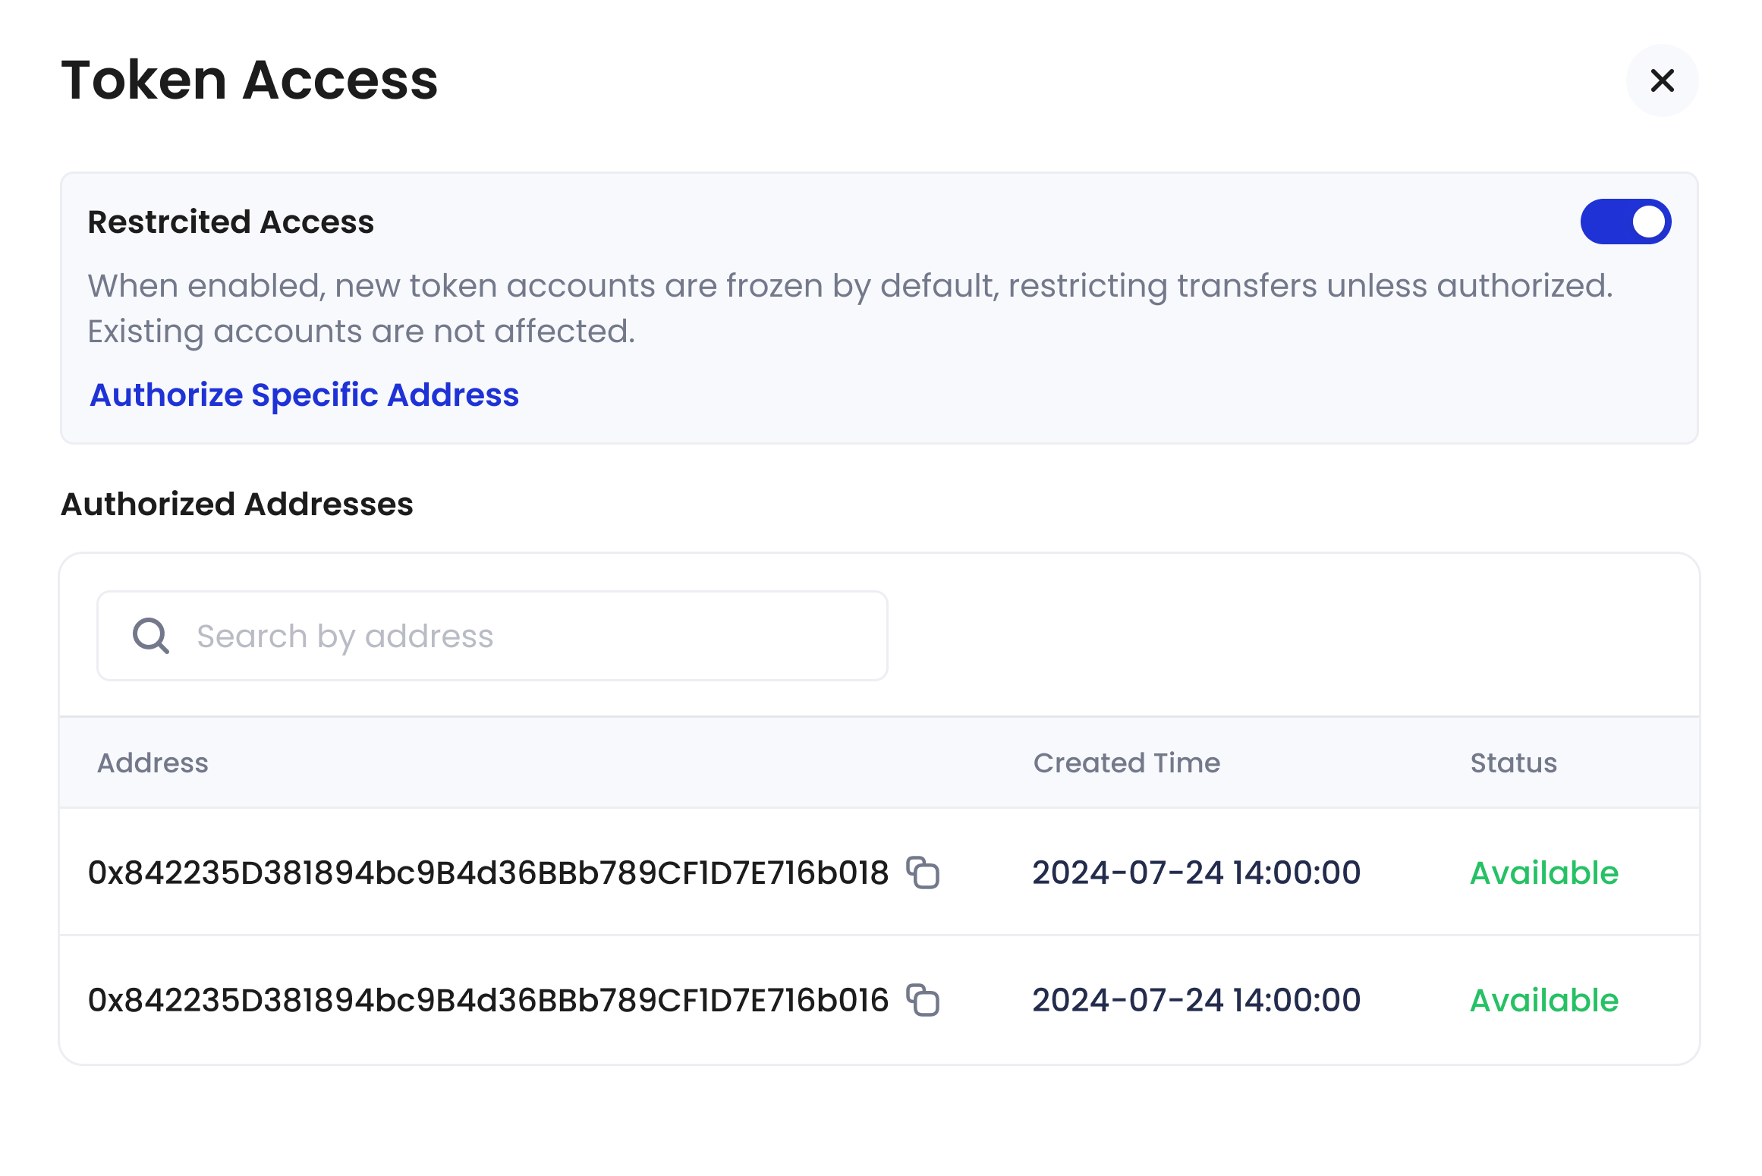Click the Status column header
The height and width of the screenshot is (1176, 1762).
[x=1513, y=763]
